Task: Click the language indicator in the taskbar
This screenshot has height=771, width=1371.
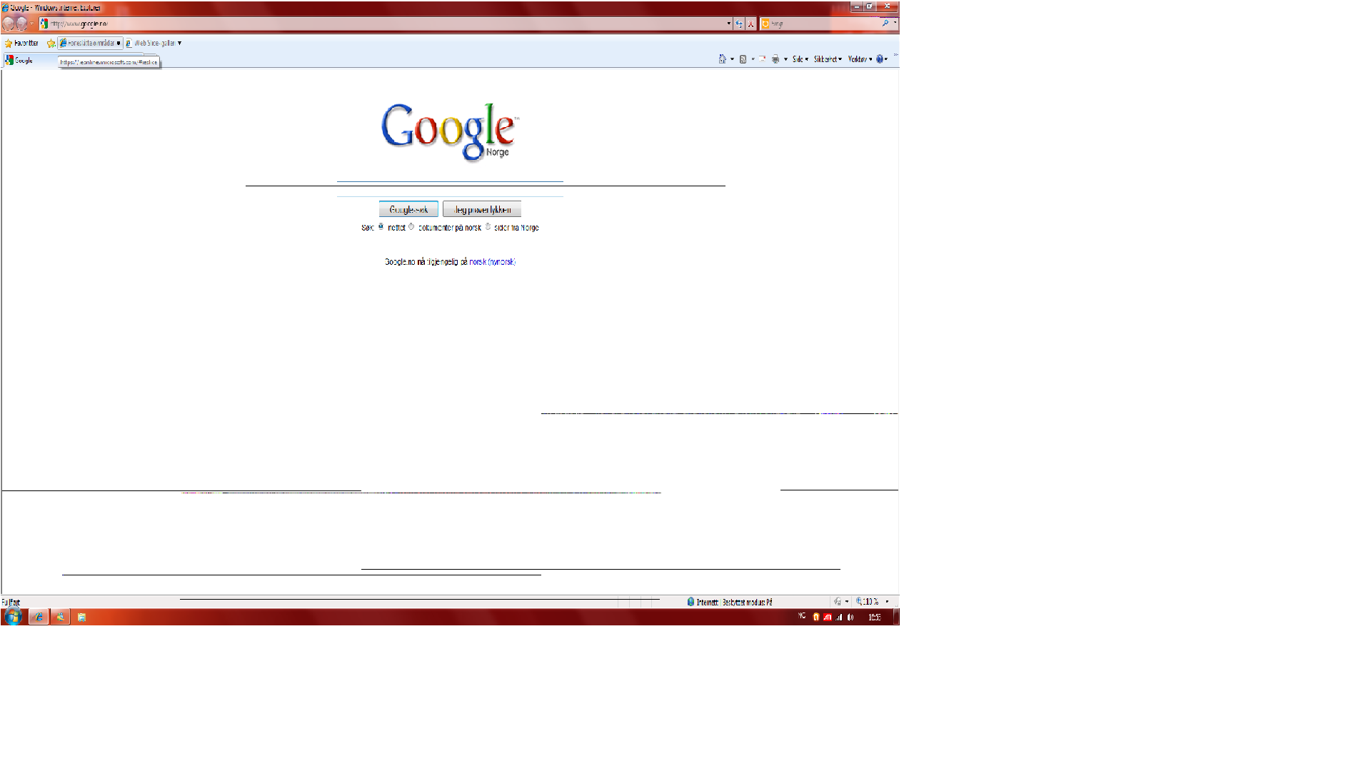Action: (802, 616)
